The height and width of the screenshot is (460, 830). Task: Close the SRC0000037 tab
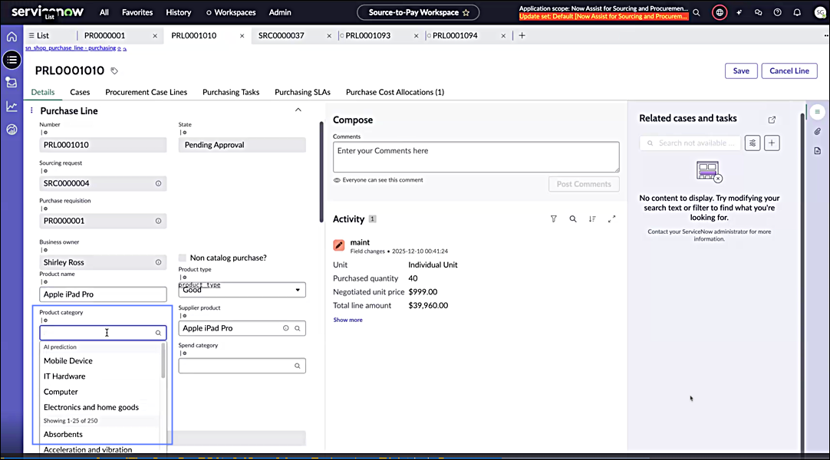pos(329,36)
